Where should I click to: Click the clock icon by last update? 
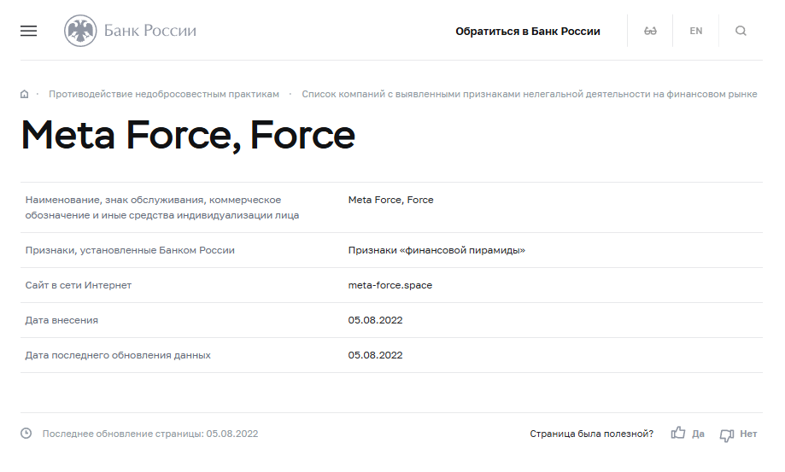pos(26,434)
